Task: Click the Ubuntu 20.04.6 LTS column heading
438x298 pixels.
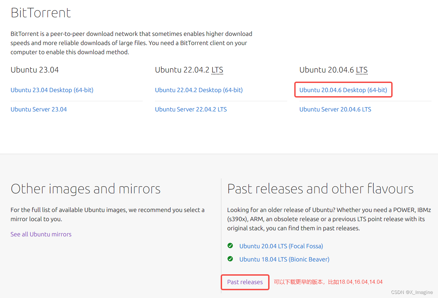Action: click(333, 70)
